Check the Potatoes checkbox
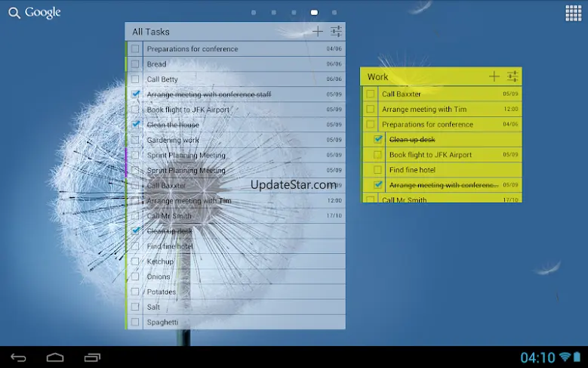588x368 pixels. point(135,292)
